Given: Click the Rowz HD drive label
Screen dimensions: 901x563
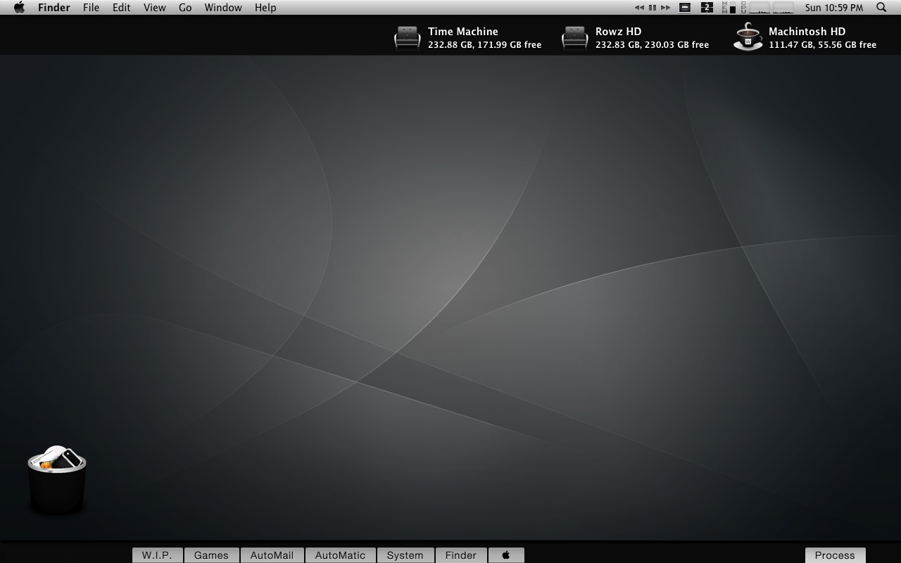Looking at the screenshot, I should [x=618, y=31].
